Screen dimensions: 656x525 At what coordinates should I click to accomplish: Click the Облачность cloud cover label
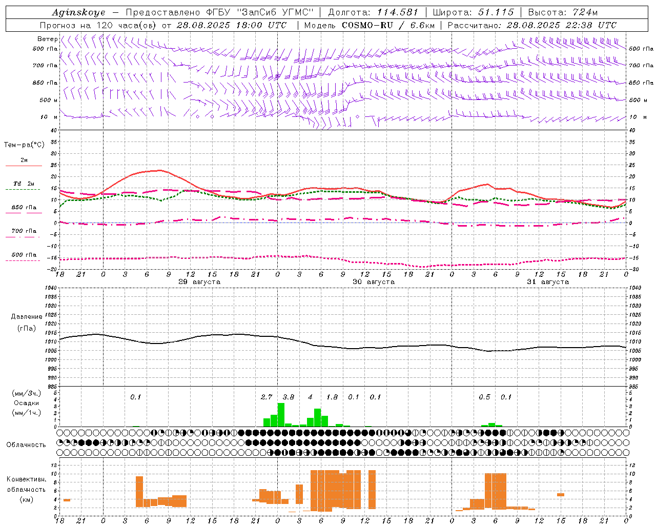coord(26,445)
